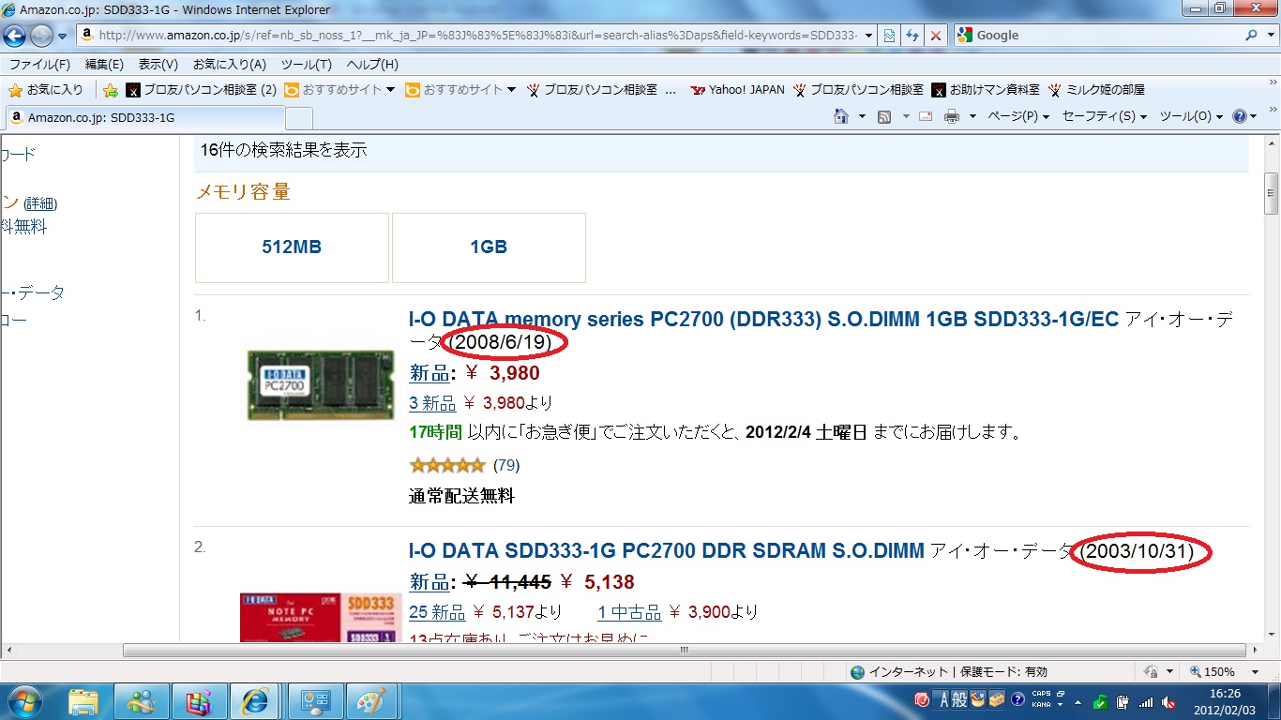Image resolution: width=1281 pixels, height=720 pixels.
Task: Click the Home icon in command bar
Action: tap(841, 117)
